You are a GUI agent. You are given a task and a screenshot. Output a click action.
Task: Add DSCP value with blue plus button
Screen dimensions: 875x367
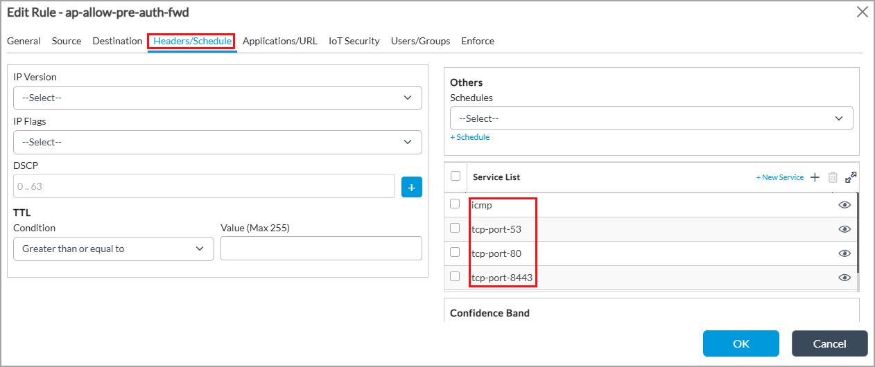coord(411,186)
